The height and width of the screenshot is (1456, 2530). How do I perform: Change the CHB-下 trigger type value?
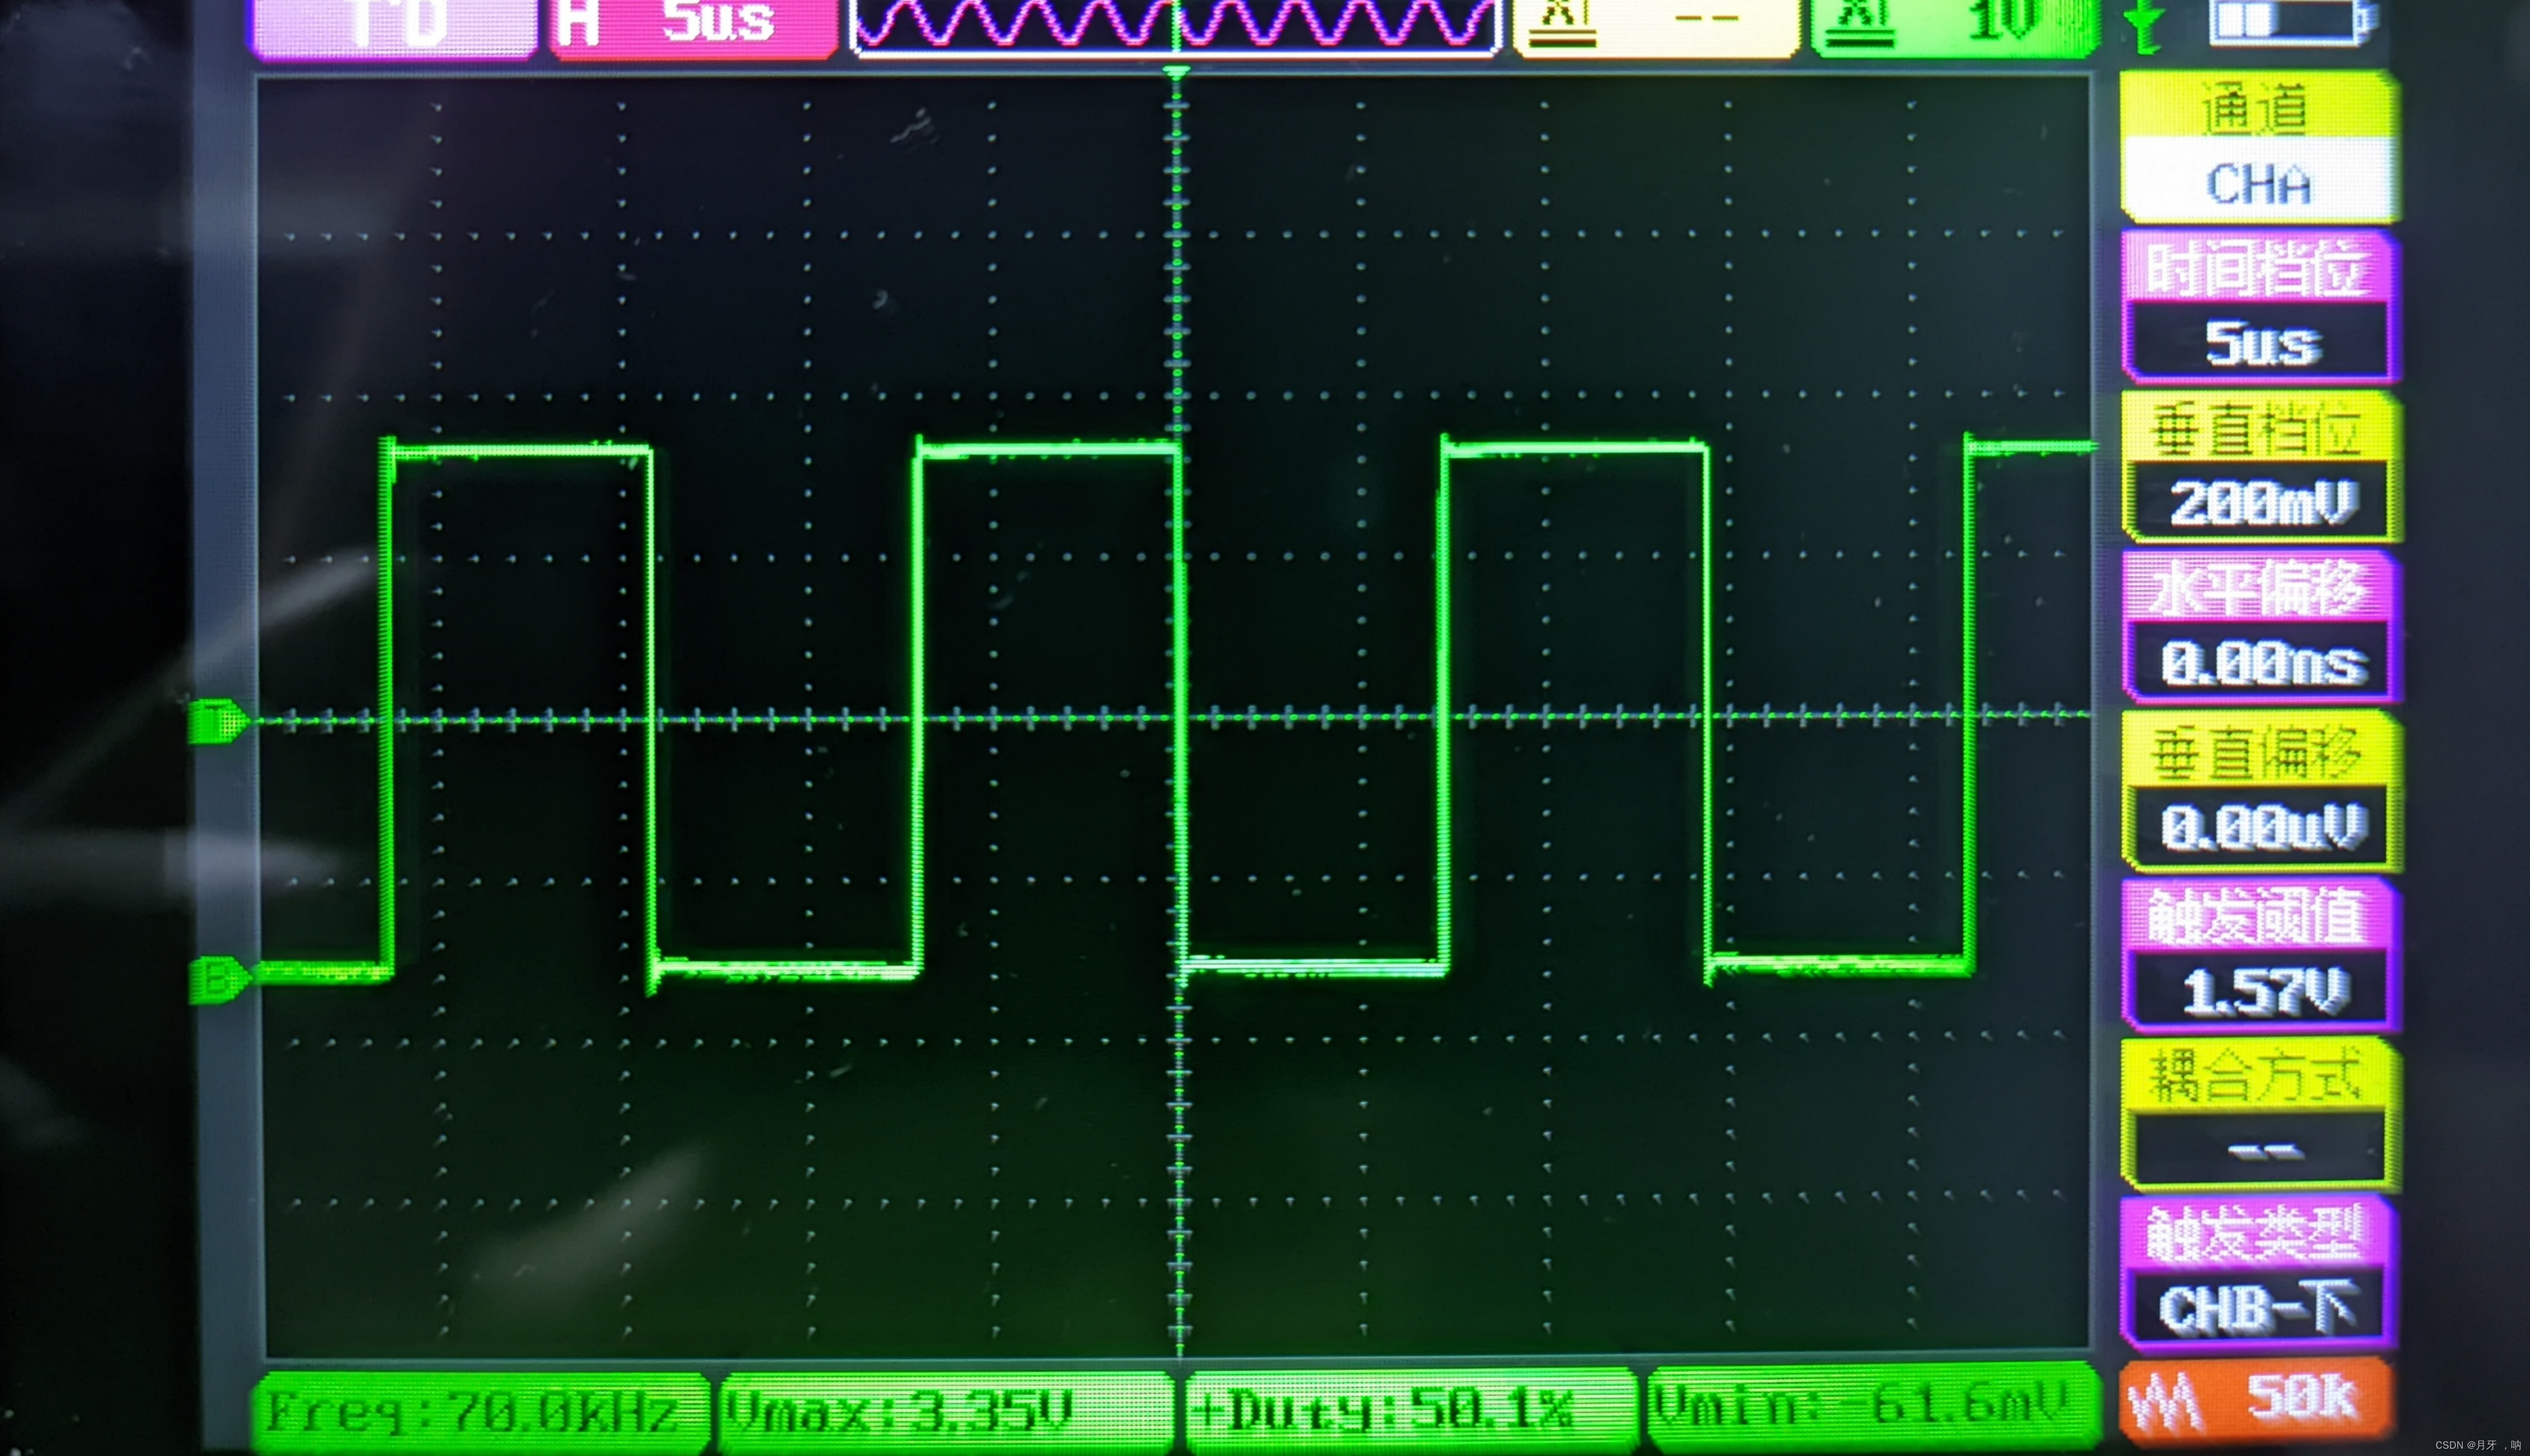click(x=2258, y=1307)
